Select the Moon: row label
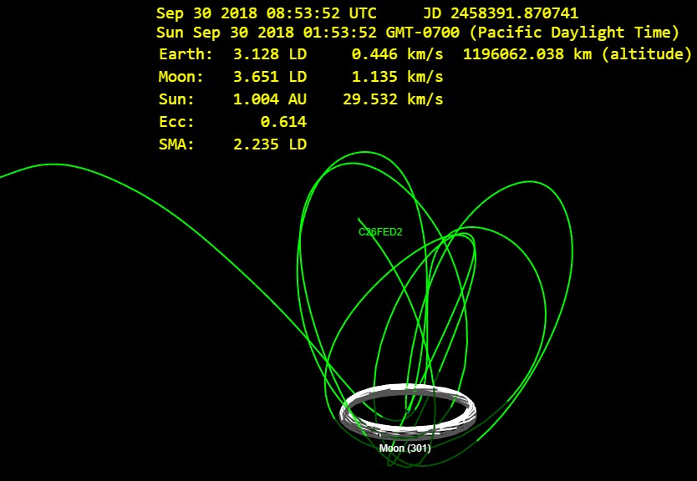 (181, 77)
